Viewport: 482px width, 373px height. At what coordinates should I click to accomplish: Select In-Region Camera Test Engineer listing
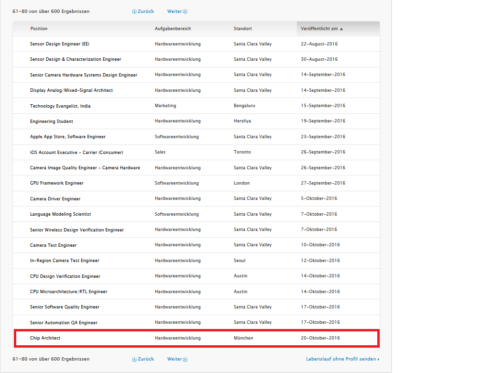(x=65, y=261)
